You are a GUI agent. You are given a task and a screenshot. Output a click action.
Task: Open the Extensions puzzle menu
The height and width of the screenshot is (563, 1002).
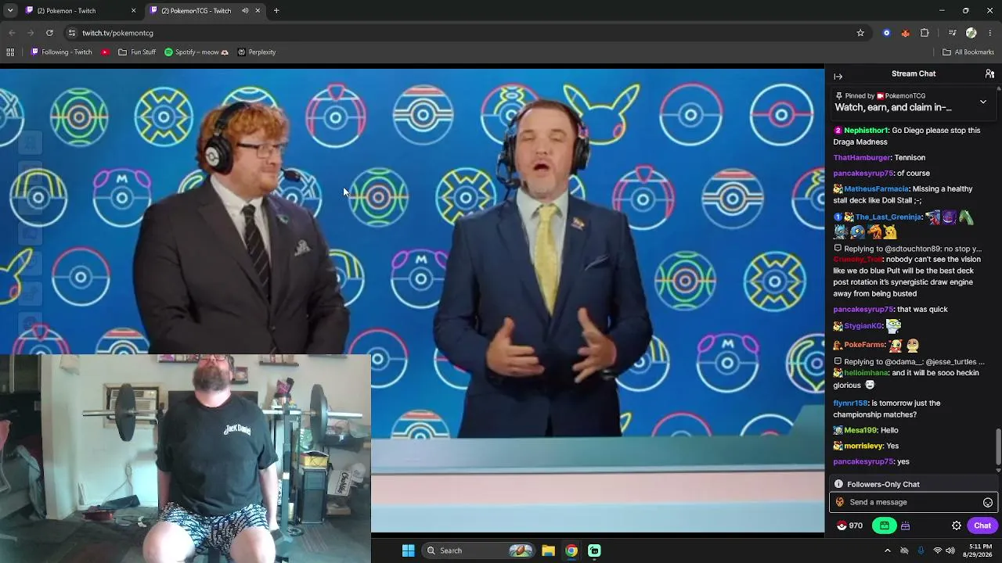925,33
